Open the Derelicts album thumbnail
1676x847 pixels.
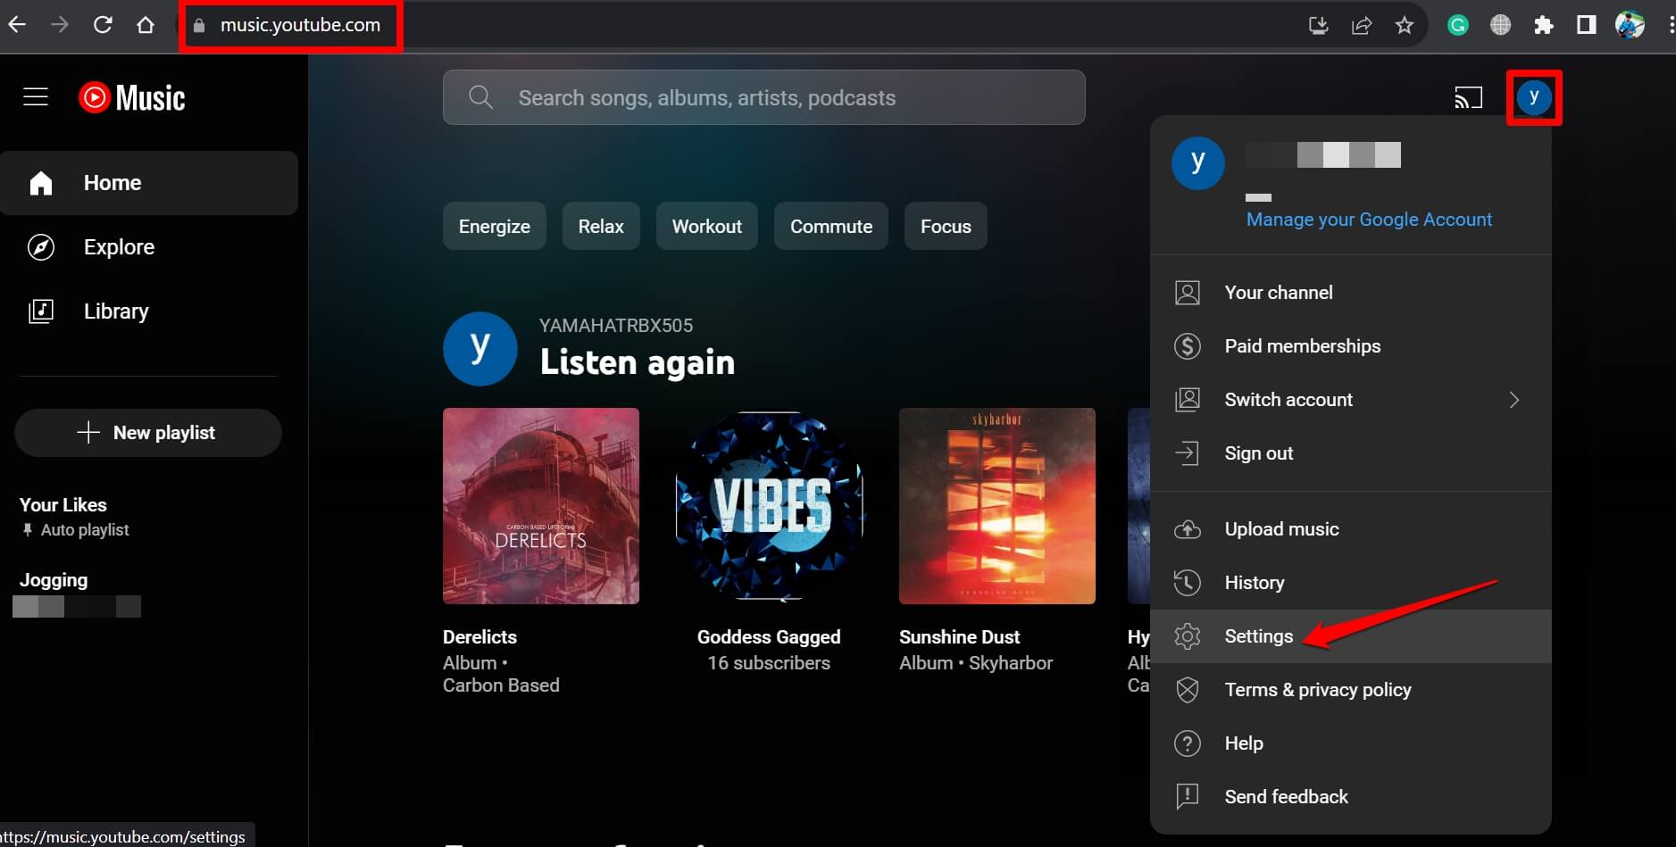pyautogui.click(x=540, y=506)
